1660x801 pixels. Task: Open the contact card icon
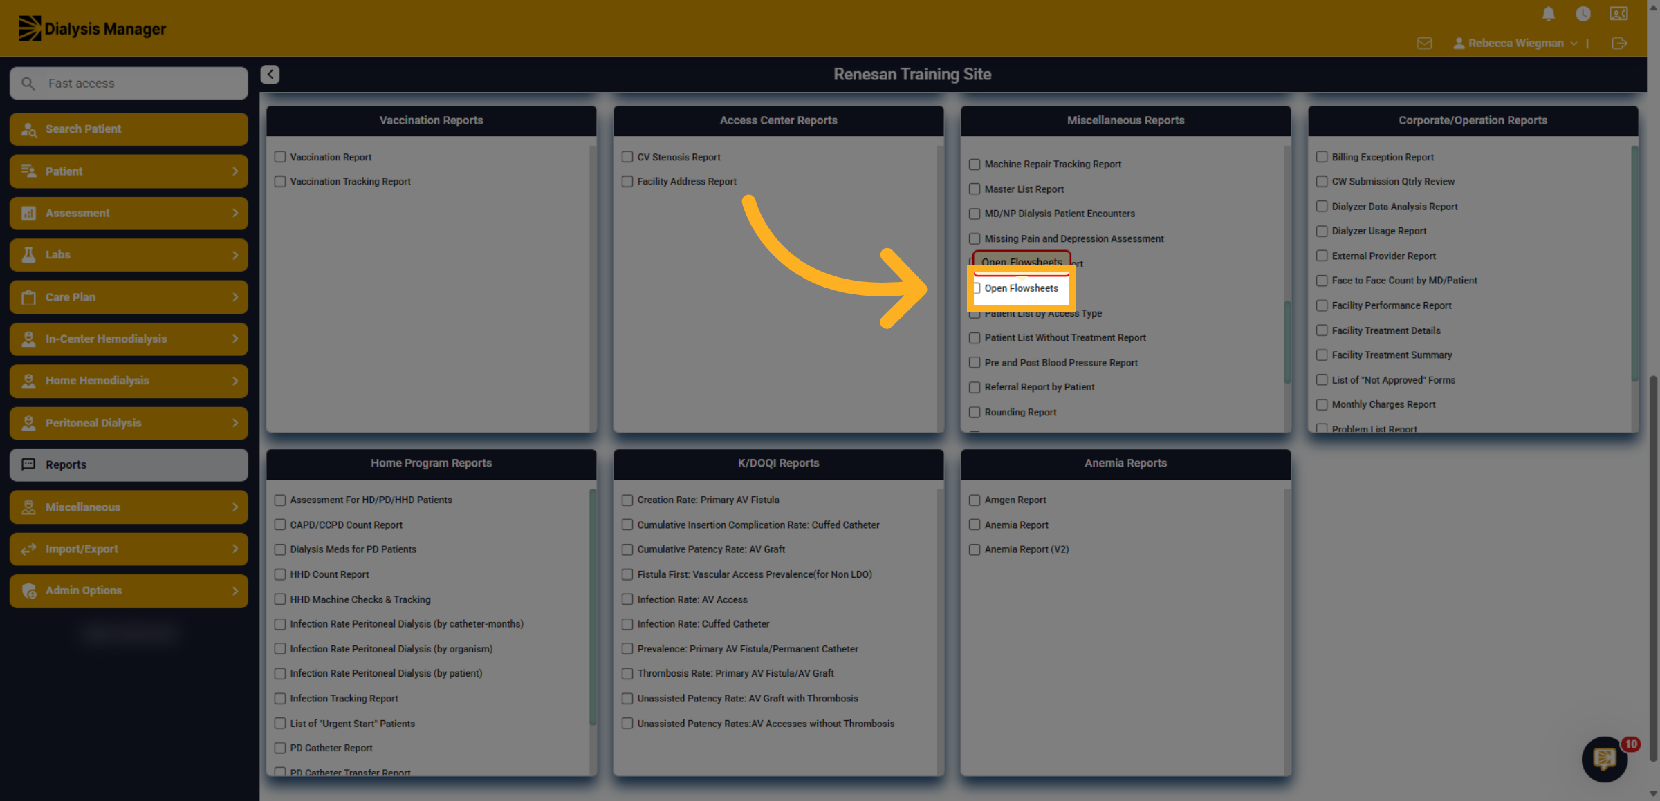coord(1618,14)
